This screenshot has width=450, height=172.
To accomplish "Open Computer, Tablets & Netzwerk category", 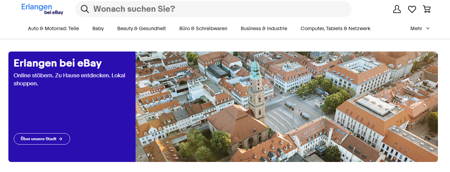I will [x=335, y=28].
